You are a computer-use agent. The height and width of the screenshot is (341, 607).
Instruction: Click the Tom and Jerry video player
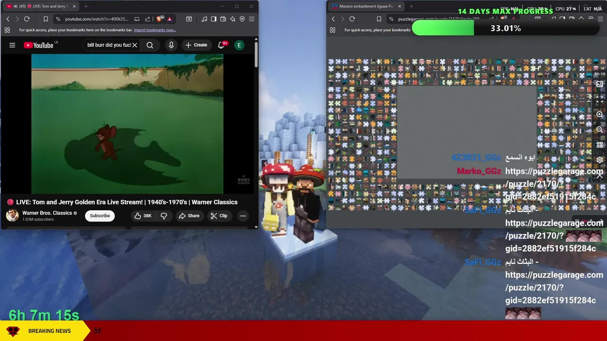(x=127, y=124)
